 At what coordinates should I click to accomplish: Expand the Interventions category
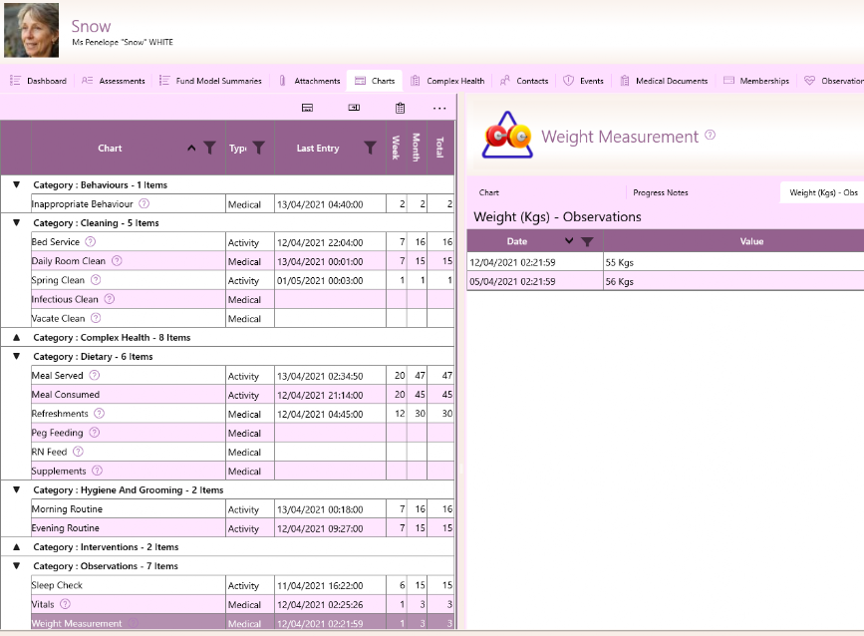click(x=17, y=546)
